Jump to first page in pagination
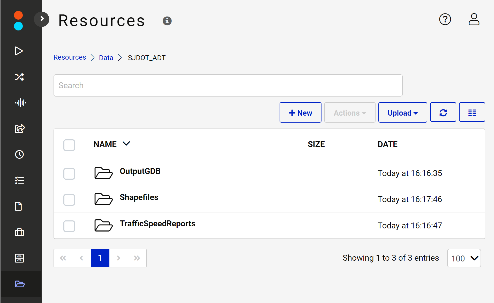494x303 pixels. click(x=63, y=258)
